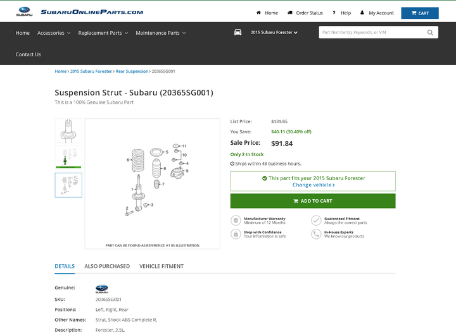456x335 pixels.
Task: Follow the 2015 Subaru Forester breadcrumb
Action: pos(91,71)
